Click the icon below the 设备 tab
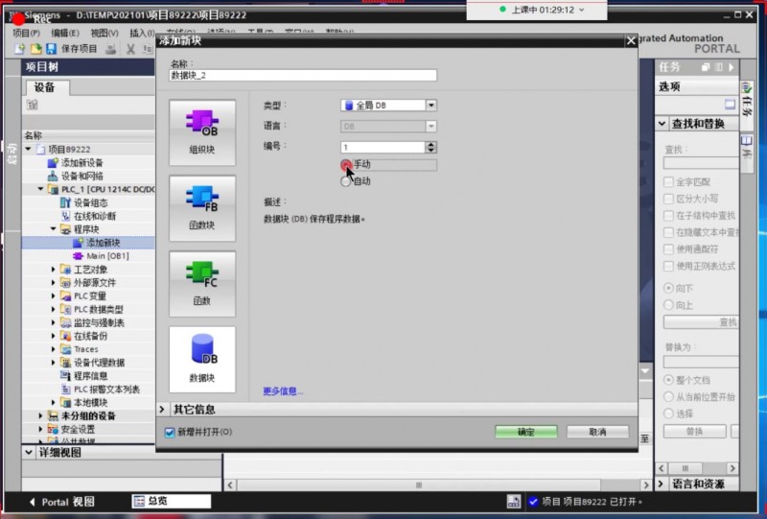 [x=32, y=105]
